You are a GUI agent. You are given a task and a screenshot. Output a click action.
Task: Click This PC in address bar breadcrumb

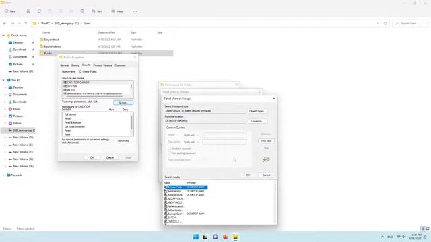pyautogui.click(x=45, y=24)
